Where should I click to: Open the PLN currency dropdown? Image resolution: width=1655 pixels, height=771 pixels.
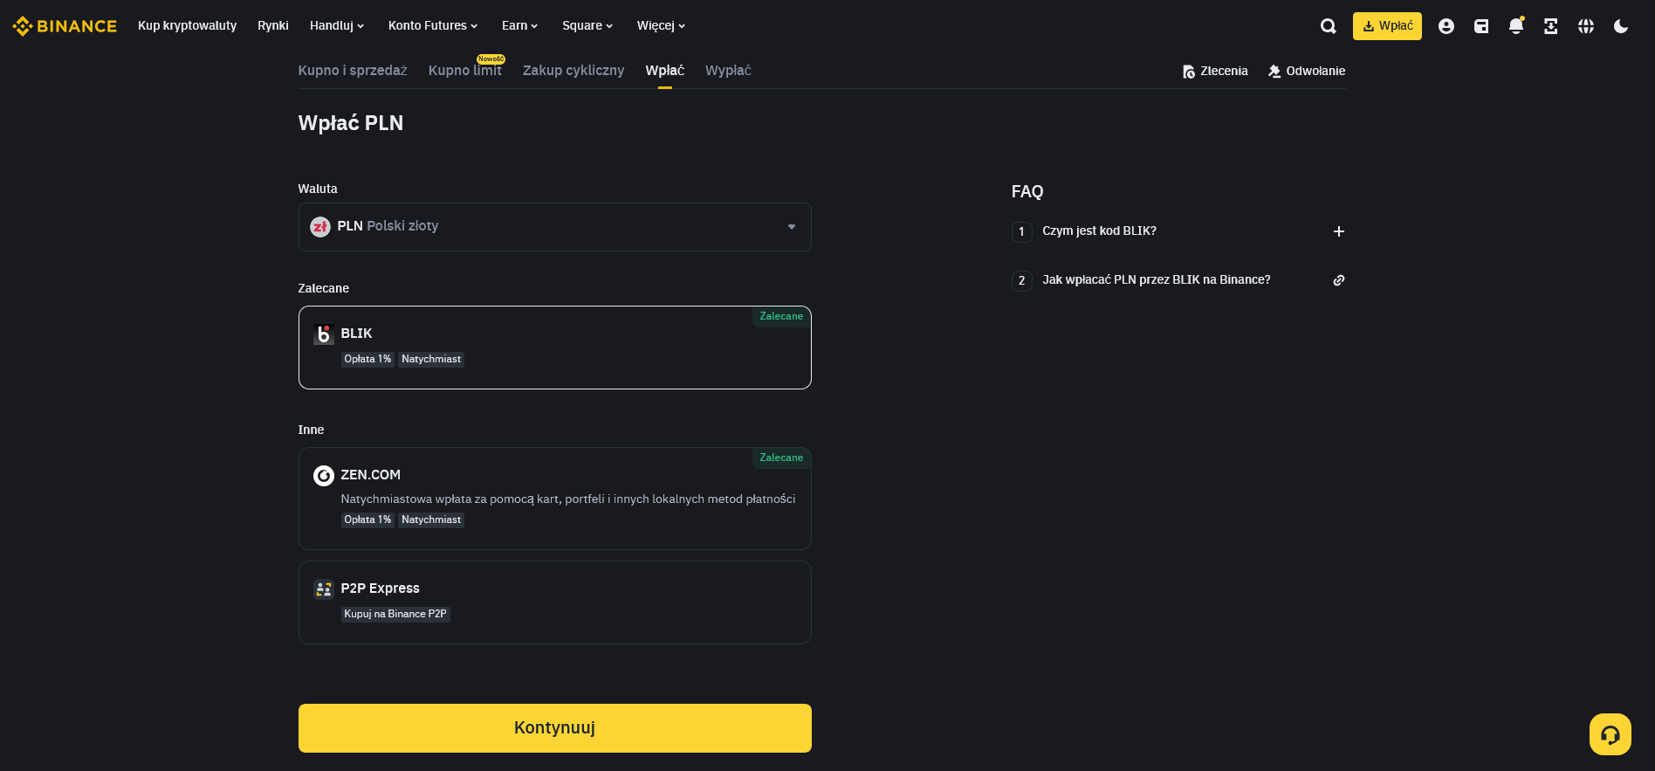point(554,227)
